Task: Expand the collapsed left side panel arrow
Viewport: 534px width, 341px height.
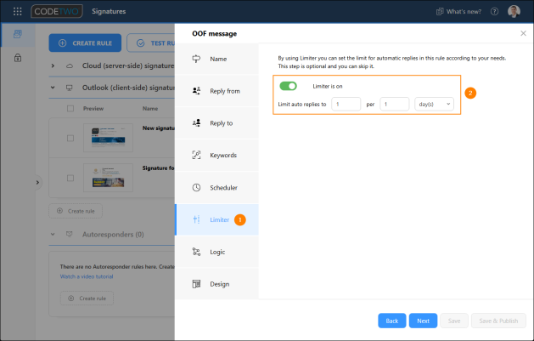Action: pos(38,183)
